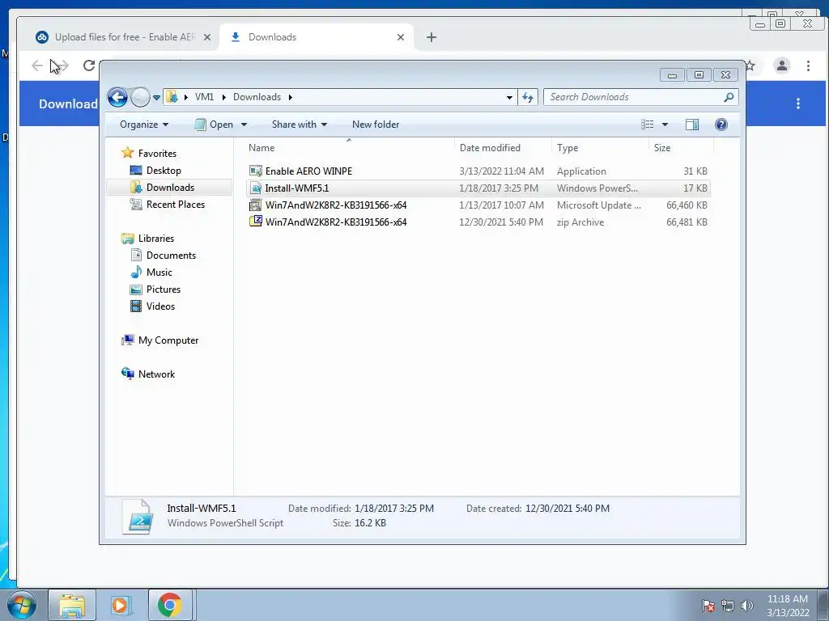
Task: Open network status tray icon
Action: (728, 606)
